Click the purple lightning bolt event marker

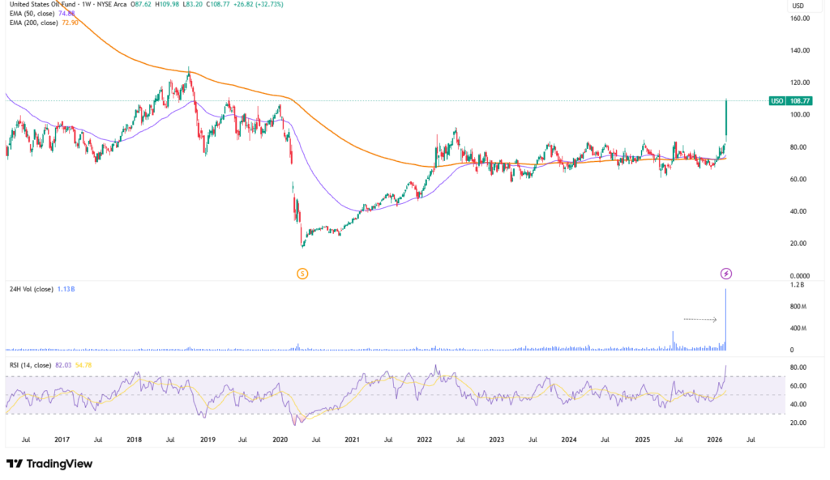click(x=727, y=273)
